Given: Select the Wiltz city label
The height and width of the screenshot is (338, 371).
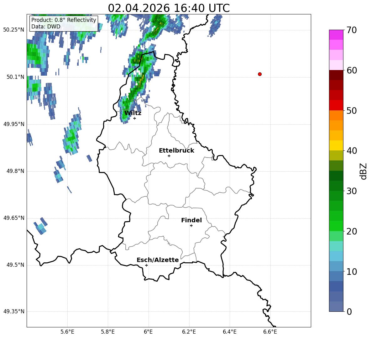Looking at the screenshot, I should [x=133, y=113].
